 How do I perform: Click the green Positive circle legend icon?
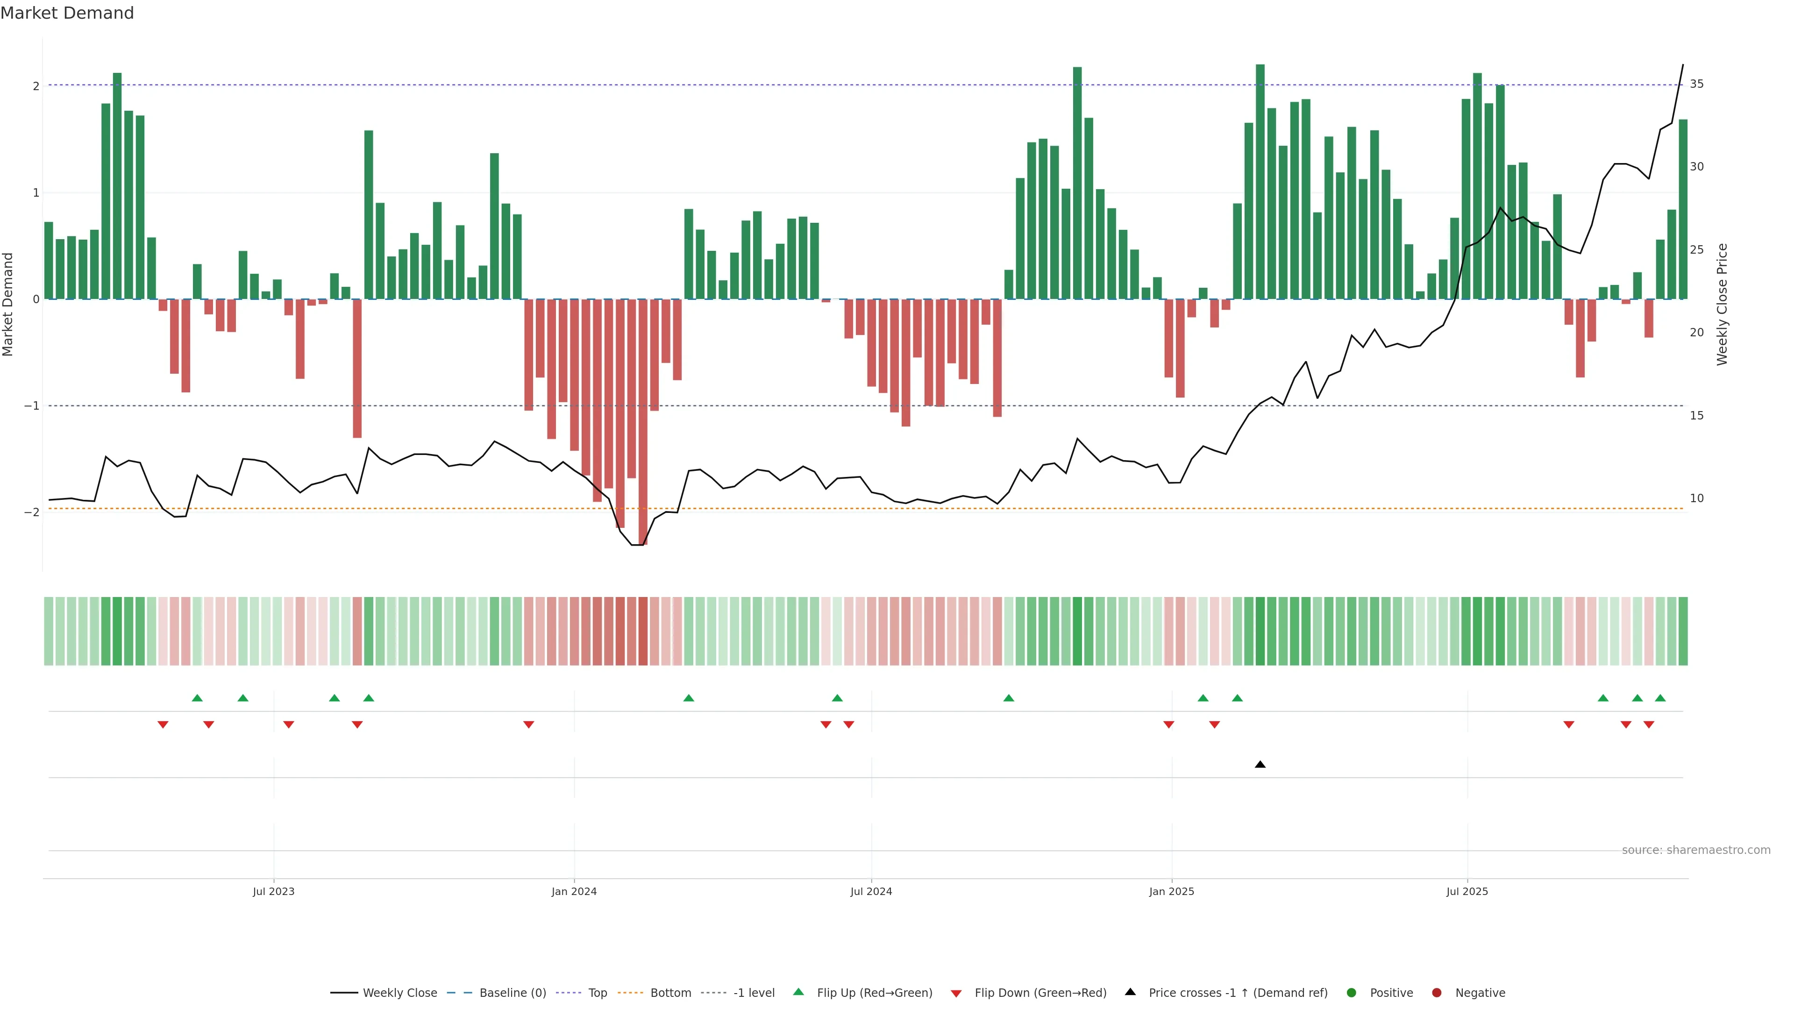coord(1352,993)
